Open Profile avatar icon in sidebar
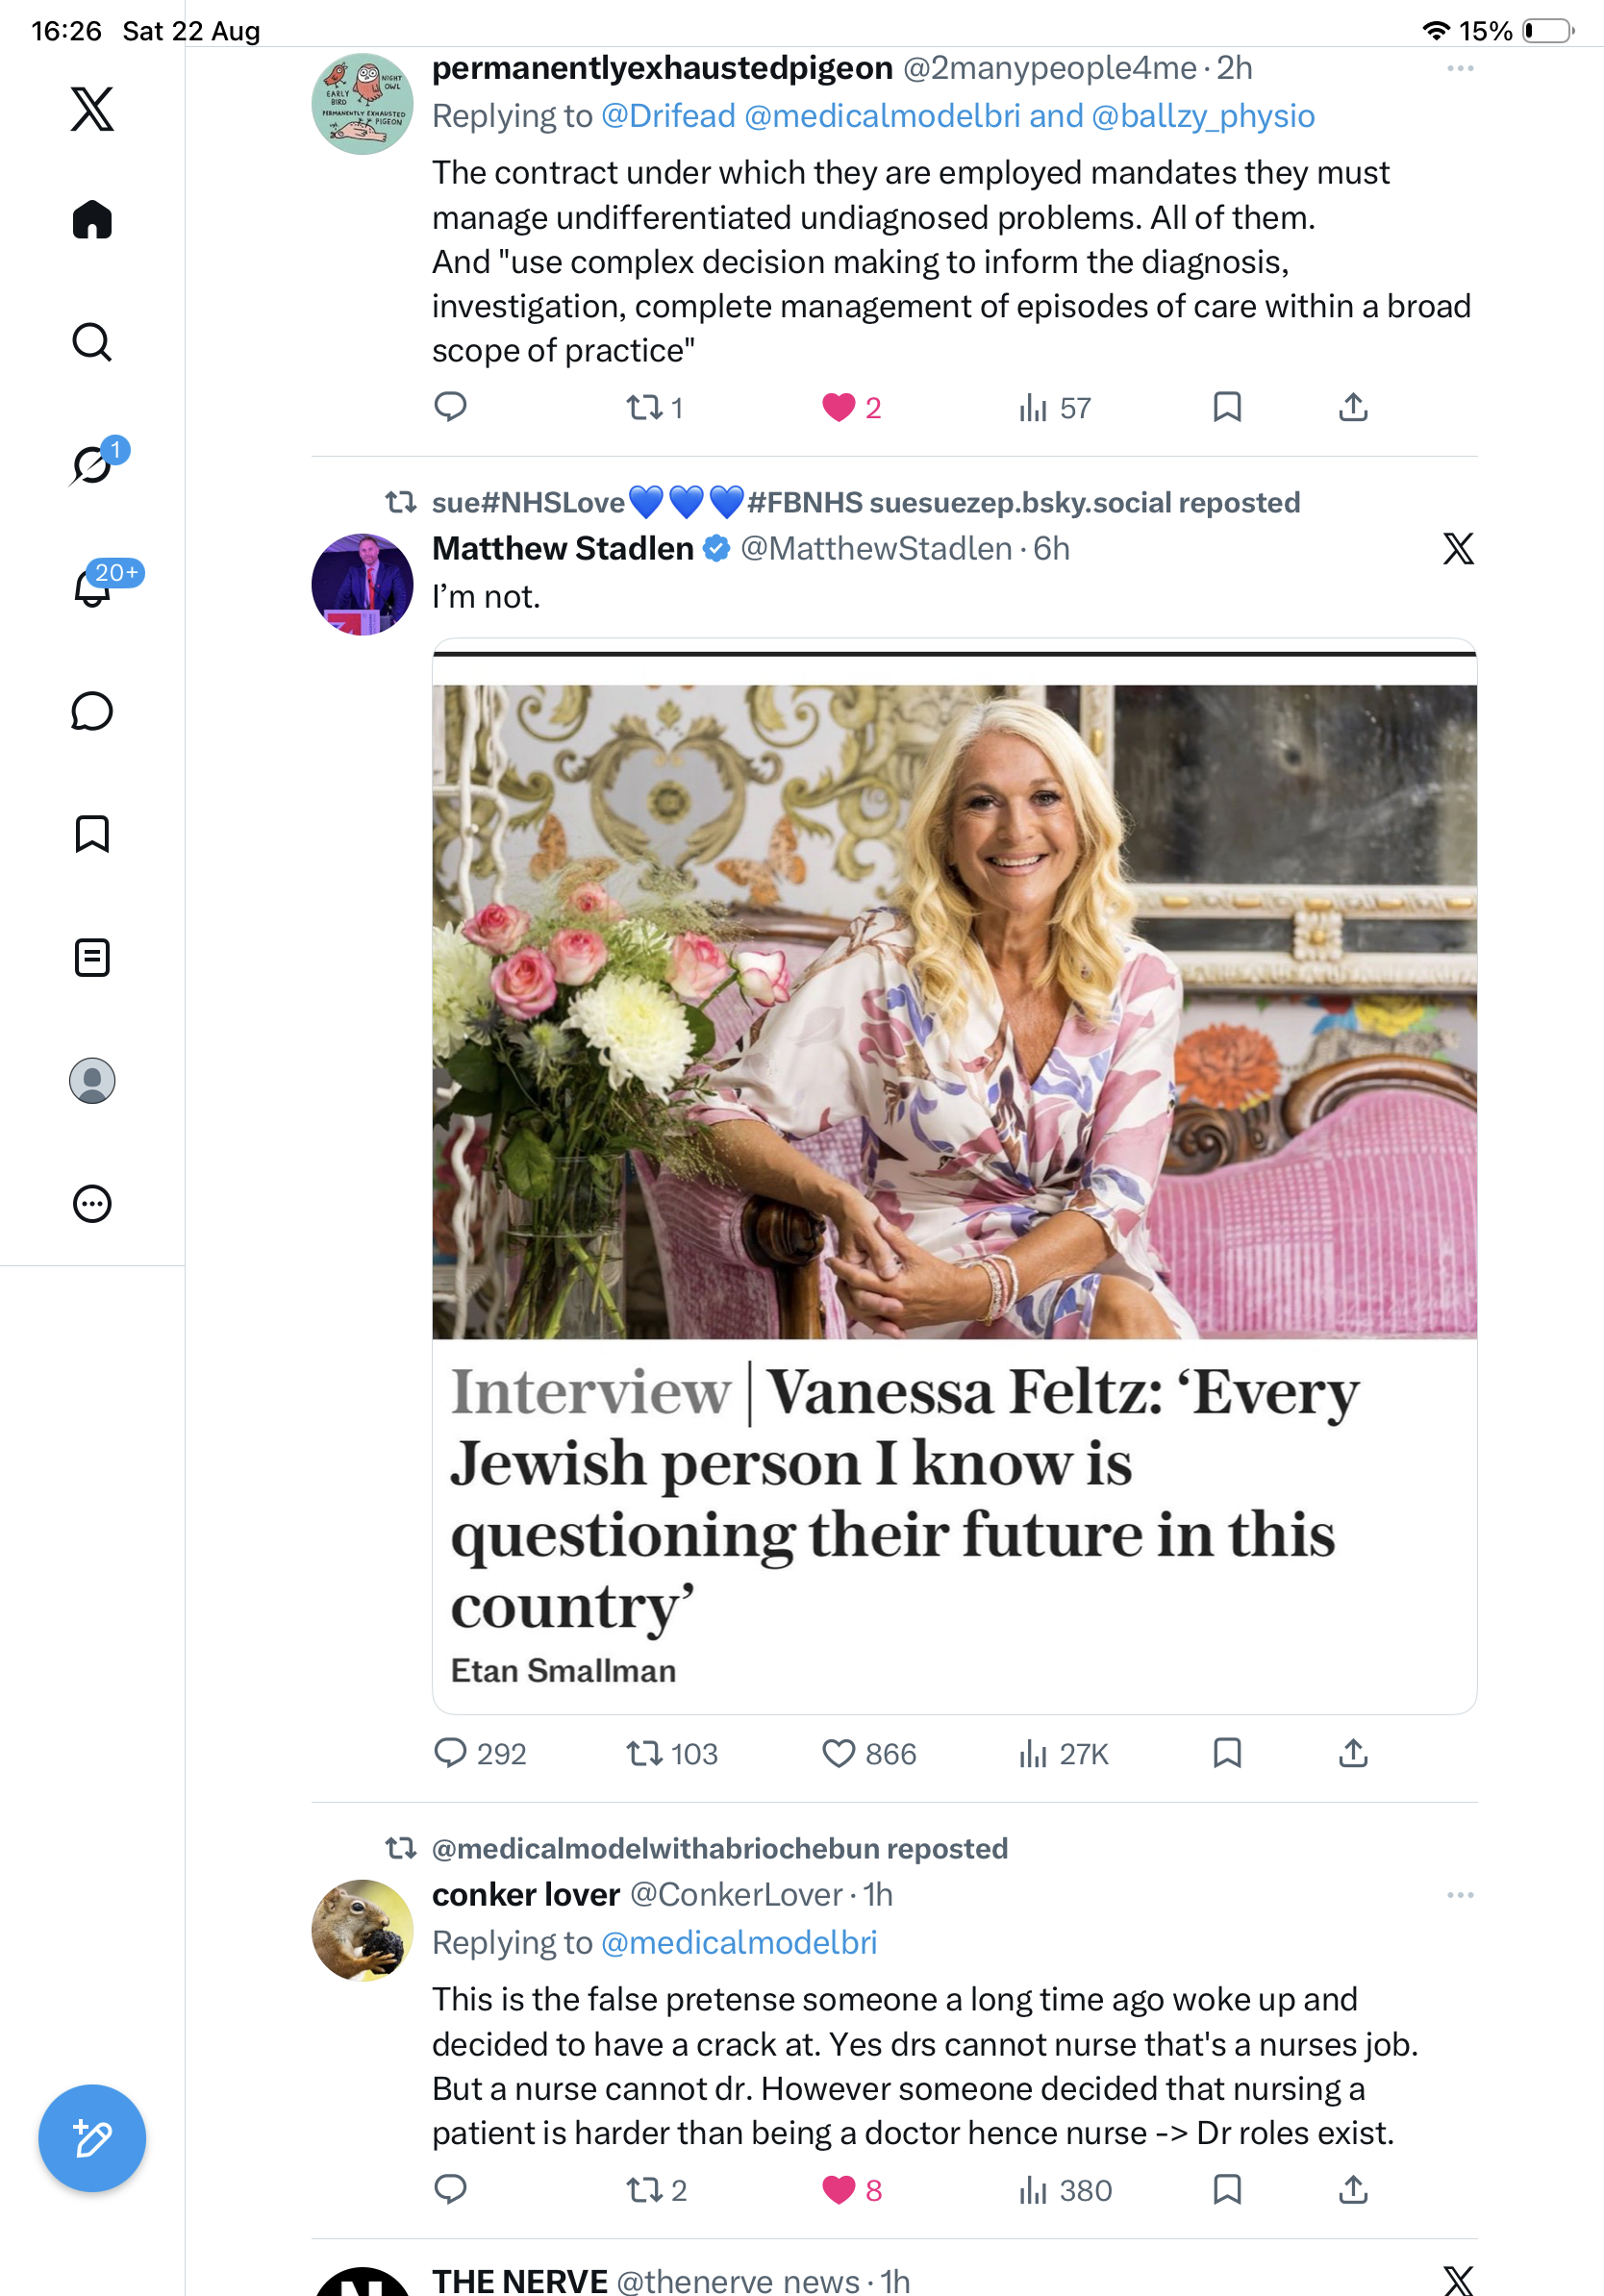 [92, 1081]
